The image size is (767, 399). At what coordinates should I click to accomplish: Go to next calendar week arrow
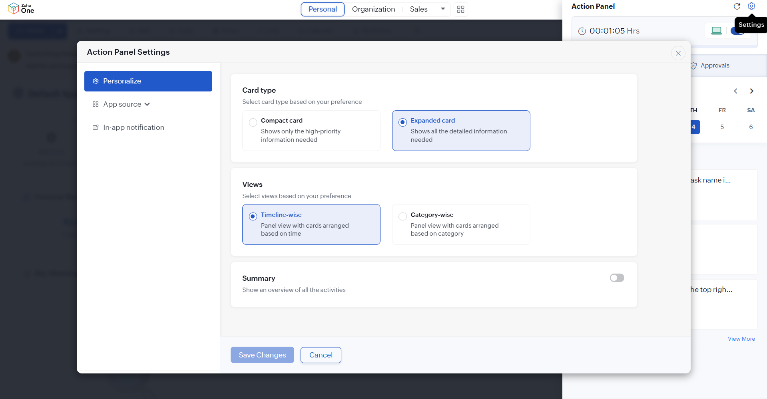click(x=751, y=91)
